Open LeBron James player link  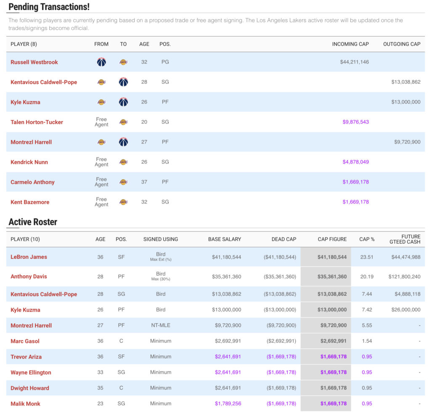29,257
